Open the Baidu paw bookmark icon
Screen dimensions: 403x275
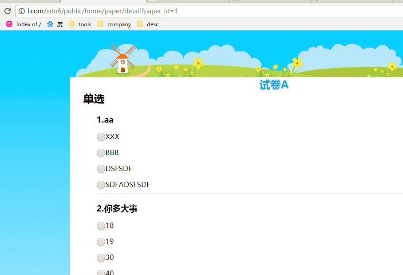[x=50, y=24]
